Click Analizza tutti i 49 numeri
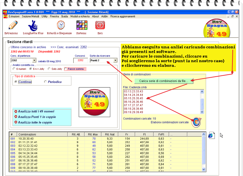The height and width of the screenshot is (176, 243). (36, 111)
